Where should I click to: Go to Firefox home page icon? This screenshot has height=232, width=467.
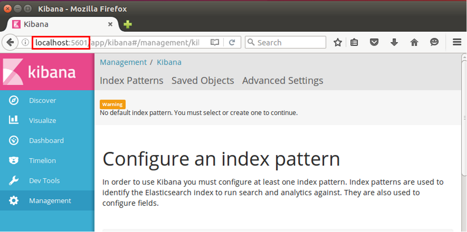pyautogui.click(x=414, y=43)
